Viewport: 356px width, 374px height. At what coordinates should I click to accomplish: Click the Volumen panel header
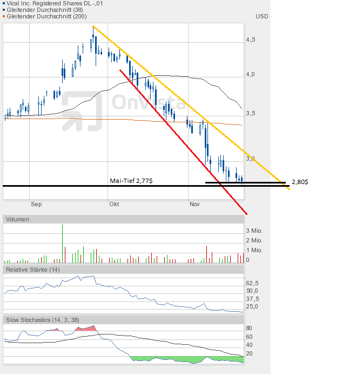tap(123, 219)
